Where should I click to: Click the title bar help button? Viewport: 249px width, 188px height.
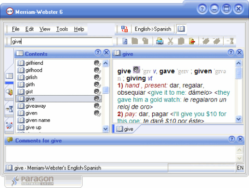tap(202, 9)
